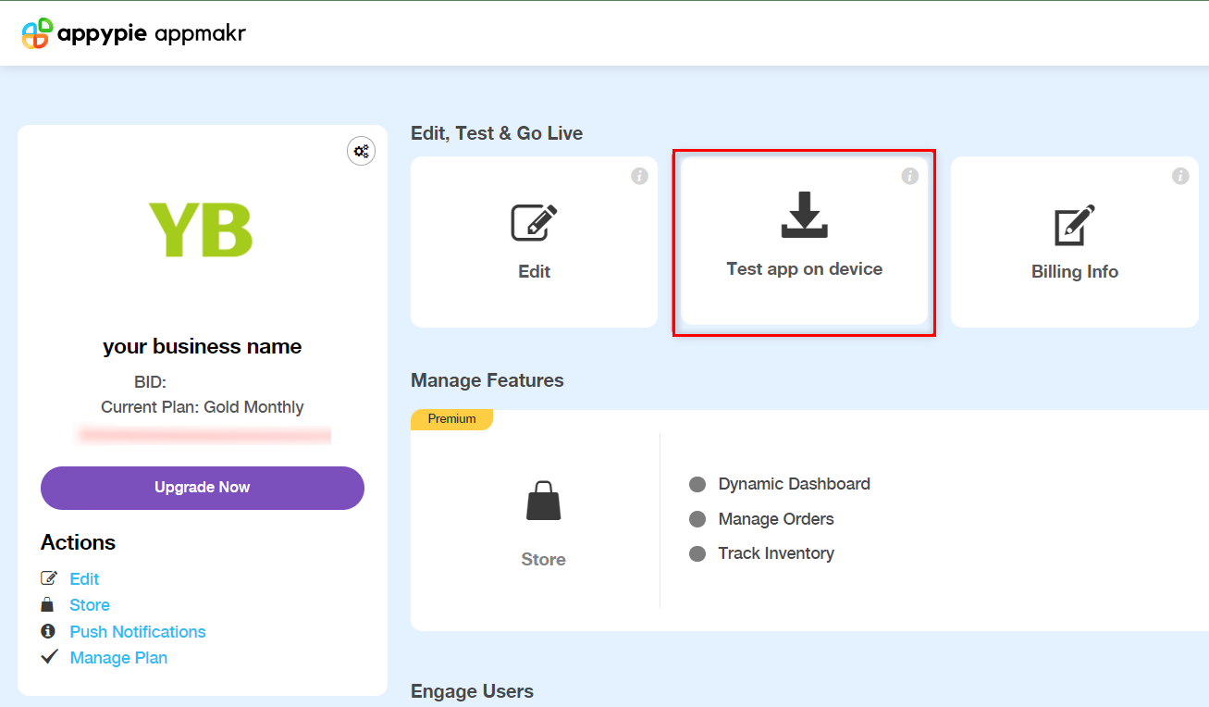Image resolution: width=1209 pixels, height=707 pixels.
Task: Open the Store link under Actions
Action: (89, 604)
